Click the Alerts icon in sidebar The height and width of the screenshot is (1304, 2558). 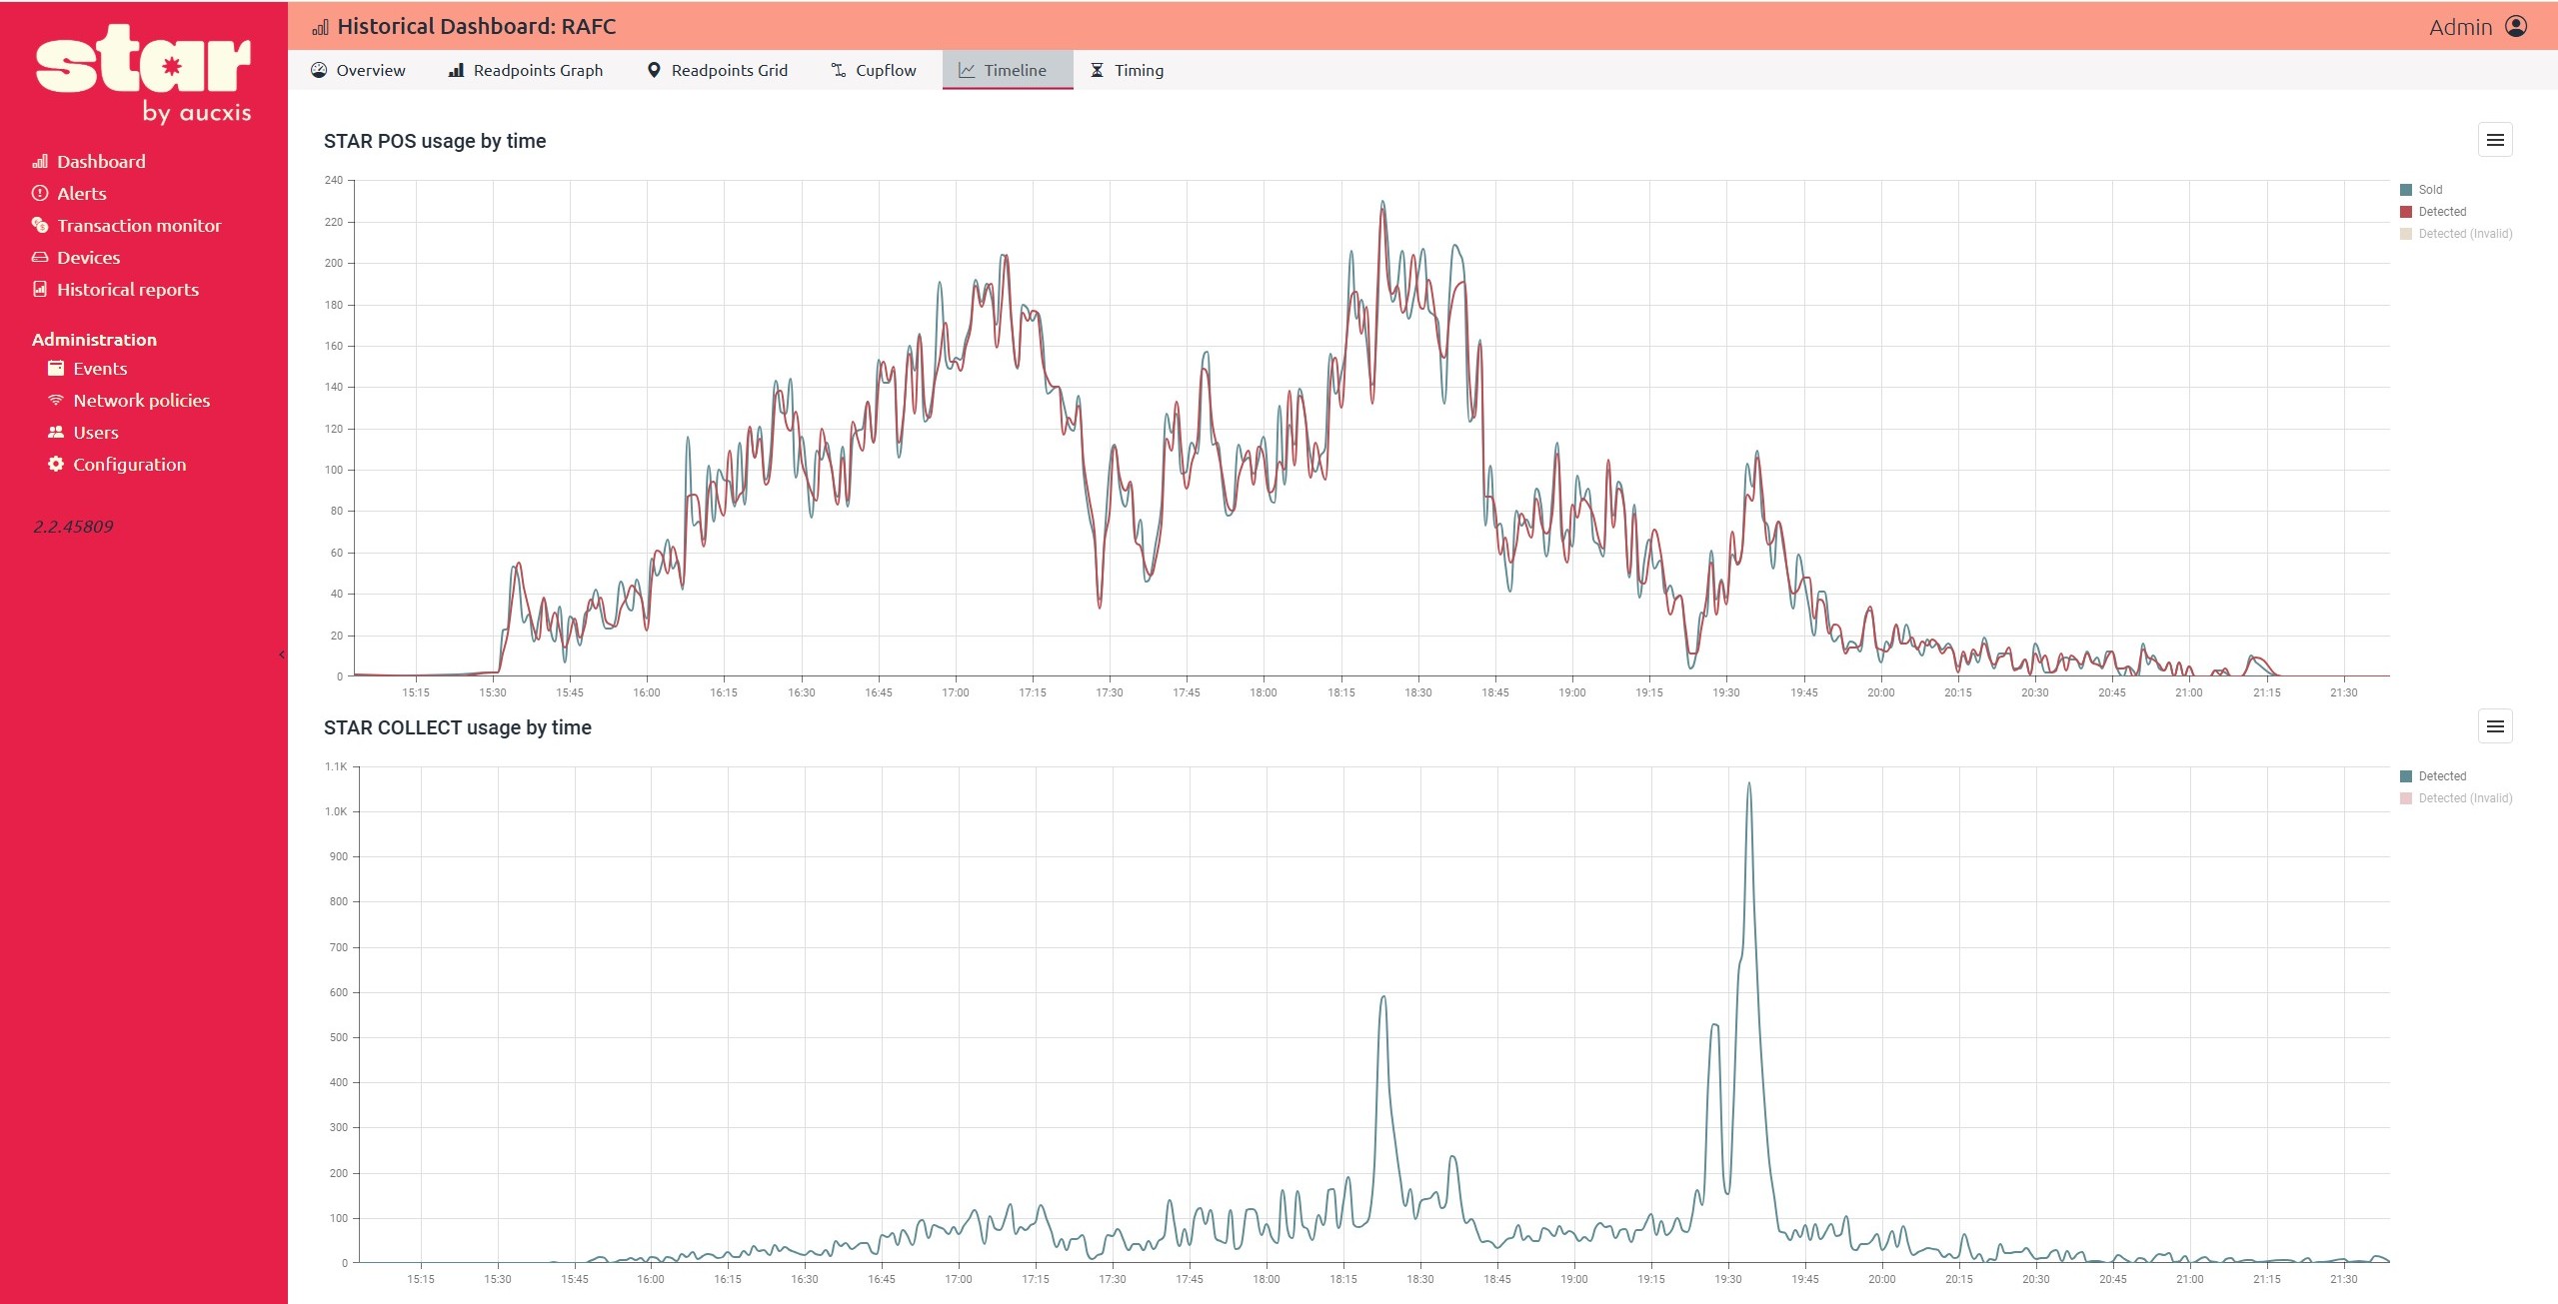(40, 193)
